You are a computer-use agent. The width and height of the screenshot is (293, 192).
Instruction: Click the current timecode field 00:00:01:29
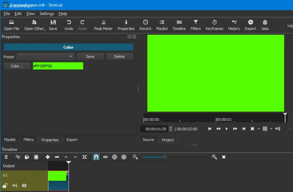[x=155, y=129]
